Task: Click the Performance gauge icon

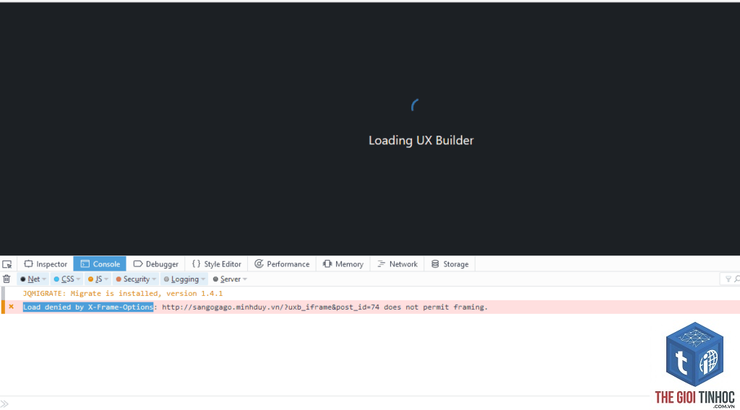Action: (259, 264)
